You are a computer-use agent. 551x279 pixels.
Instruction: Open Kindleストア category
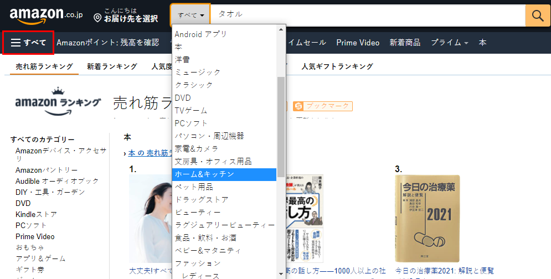coord(36,214)
